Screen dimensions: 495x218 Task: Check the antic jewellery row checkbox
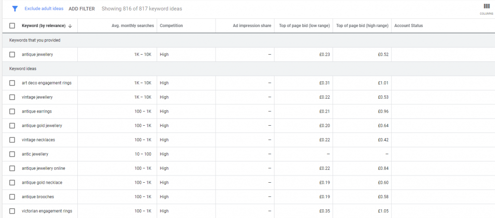12,154
